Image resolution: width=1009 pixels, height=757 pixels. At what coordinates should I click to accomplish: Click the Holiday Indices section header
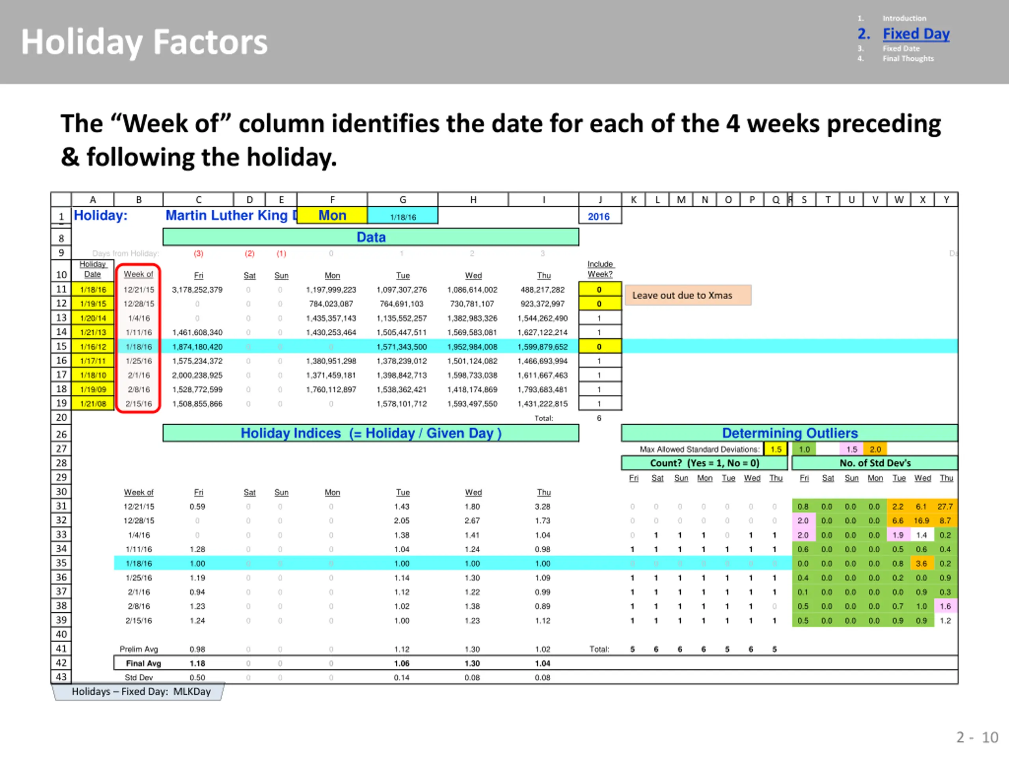[371, 433]
